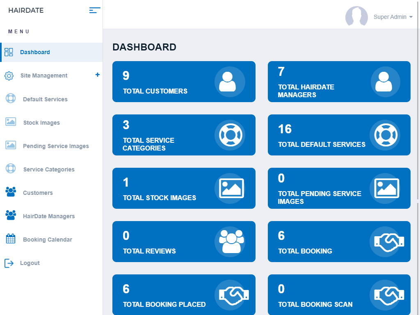Click TOTAL PENDING SERVICE IMAGES label
The width and height of the screenshot is (420, 315).
click(x=320, y=197)
